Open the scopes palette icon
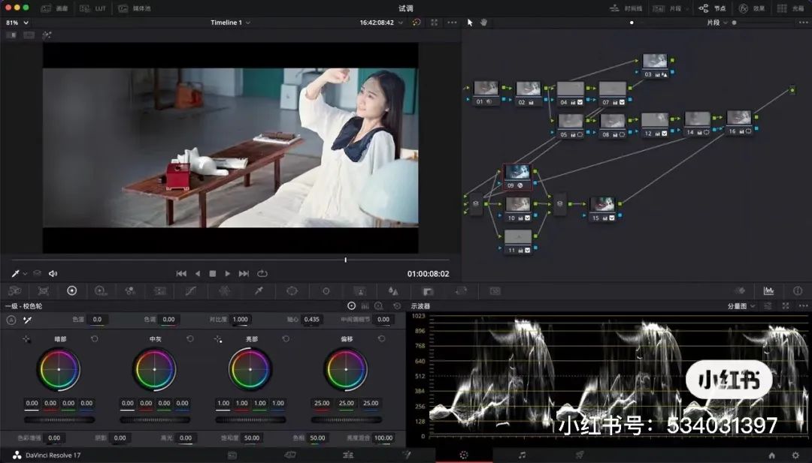Image resolution: width=812 pixels, height=463 pixels. (x=768, y=291)
